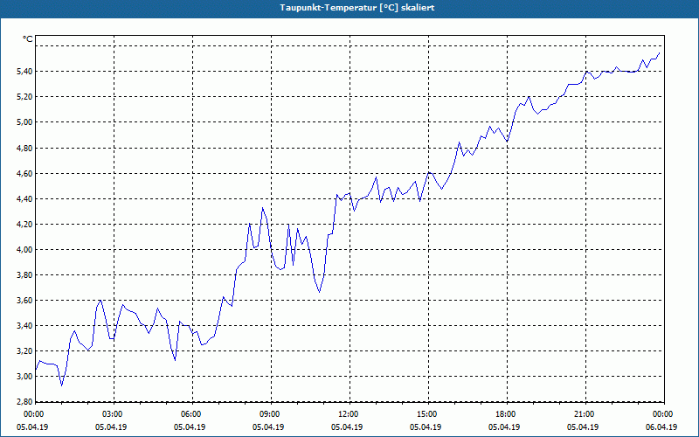The height and width of the screenshot is (437, 699).
Task: Select the '05.04.19' date beneath 06:00
Action: [190, 427]
